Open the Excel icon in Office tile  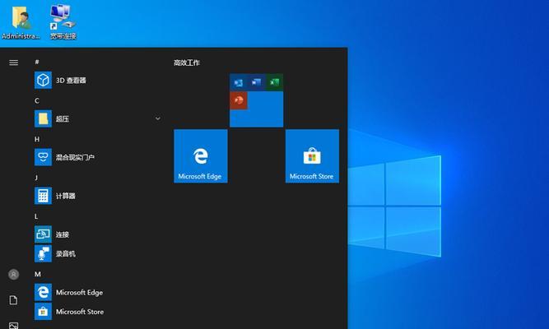[274, 82]
